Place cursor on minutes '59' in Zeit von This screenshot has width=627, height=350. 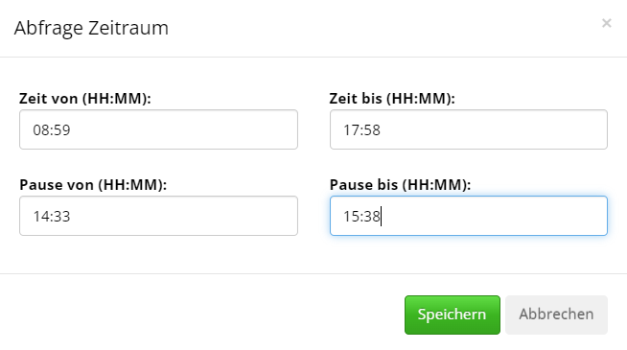click(x=62, y=130)
